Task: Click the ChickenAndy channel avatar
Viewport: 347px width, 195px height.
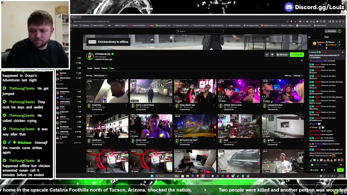Action: [90, 56]
